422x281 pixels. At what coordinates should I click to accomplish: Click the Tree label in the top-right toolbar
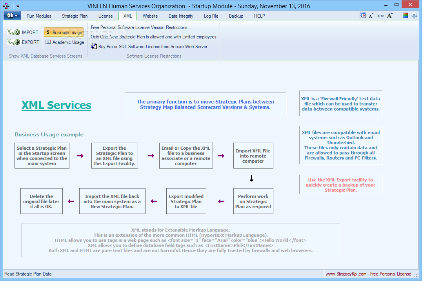point(380,16)
